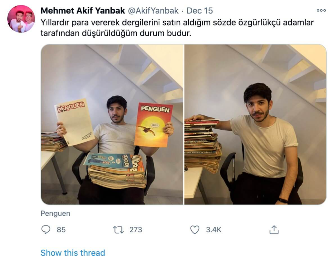Open the share upload icon

[274, 230]
